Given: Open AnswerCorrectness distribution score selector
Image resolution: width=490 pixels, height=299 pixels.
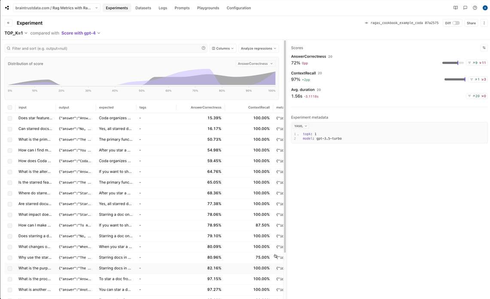Looking at the screenshot, I should coord(255,64).
